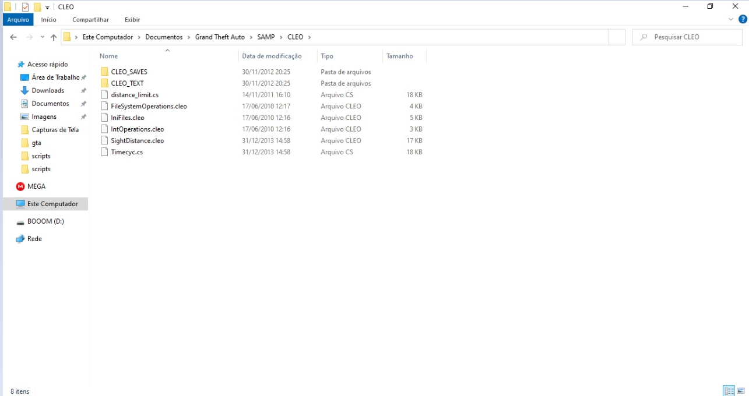The height and width of the screenshot is (396, 749).
Task: Select the distance_limit.cs file icon
Action: coord(105,94)
